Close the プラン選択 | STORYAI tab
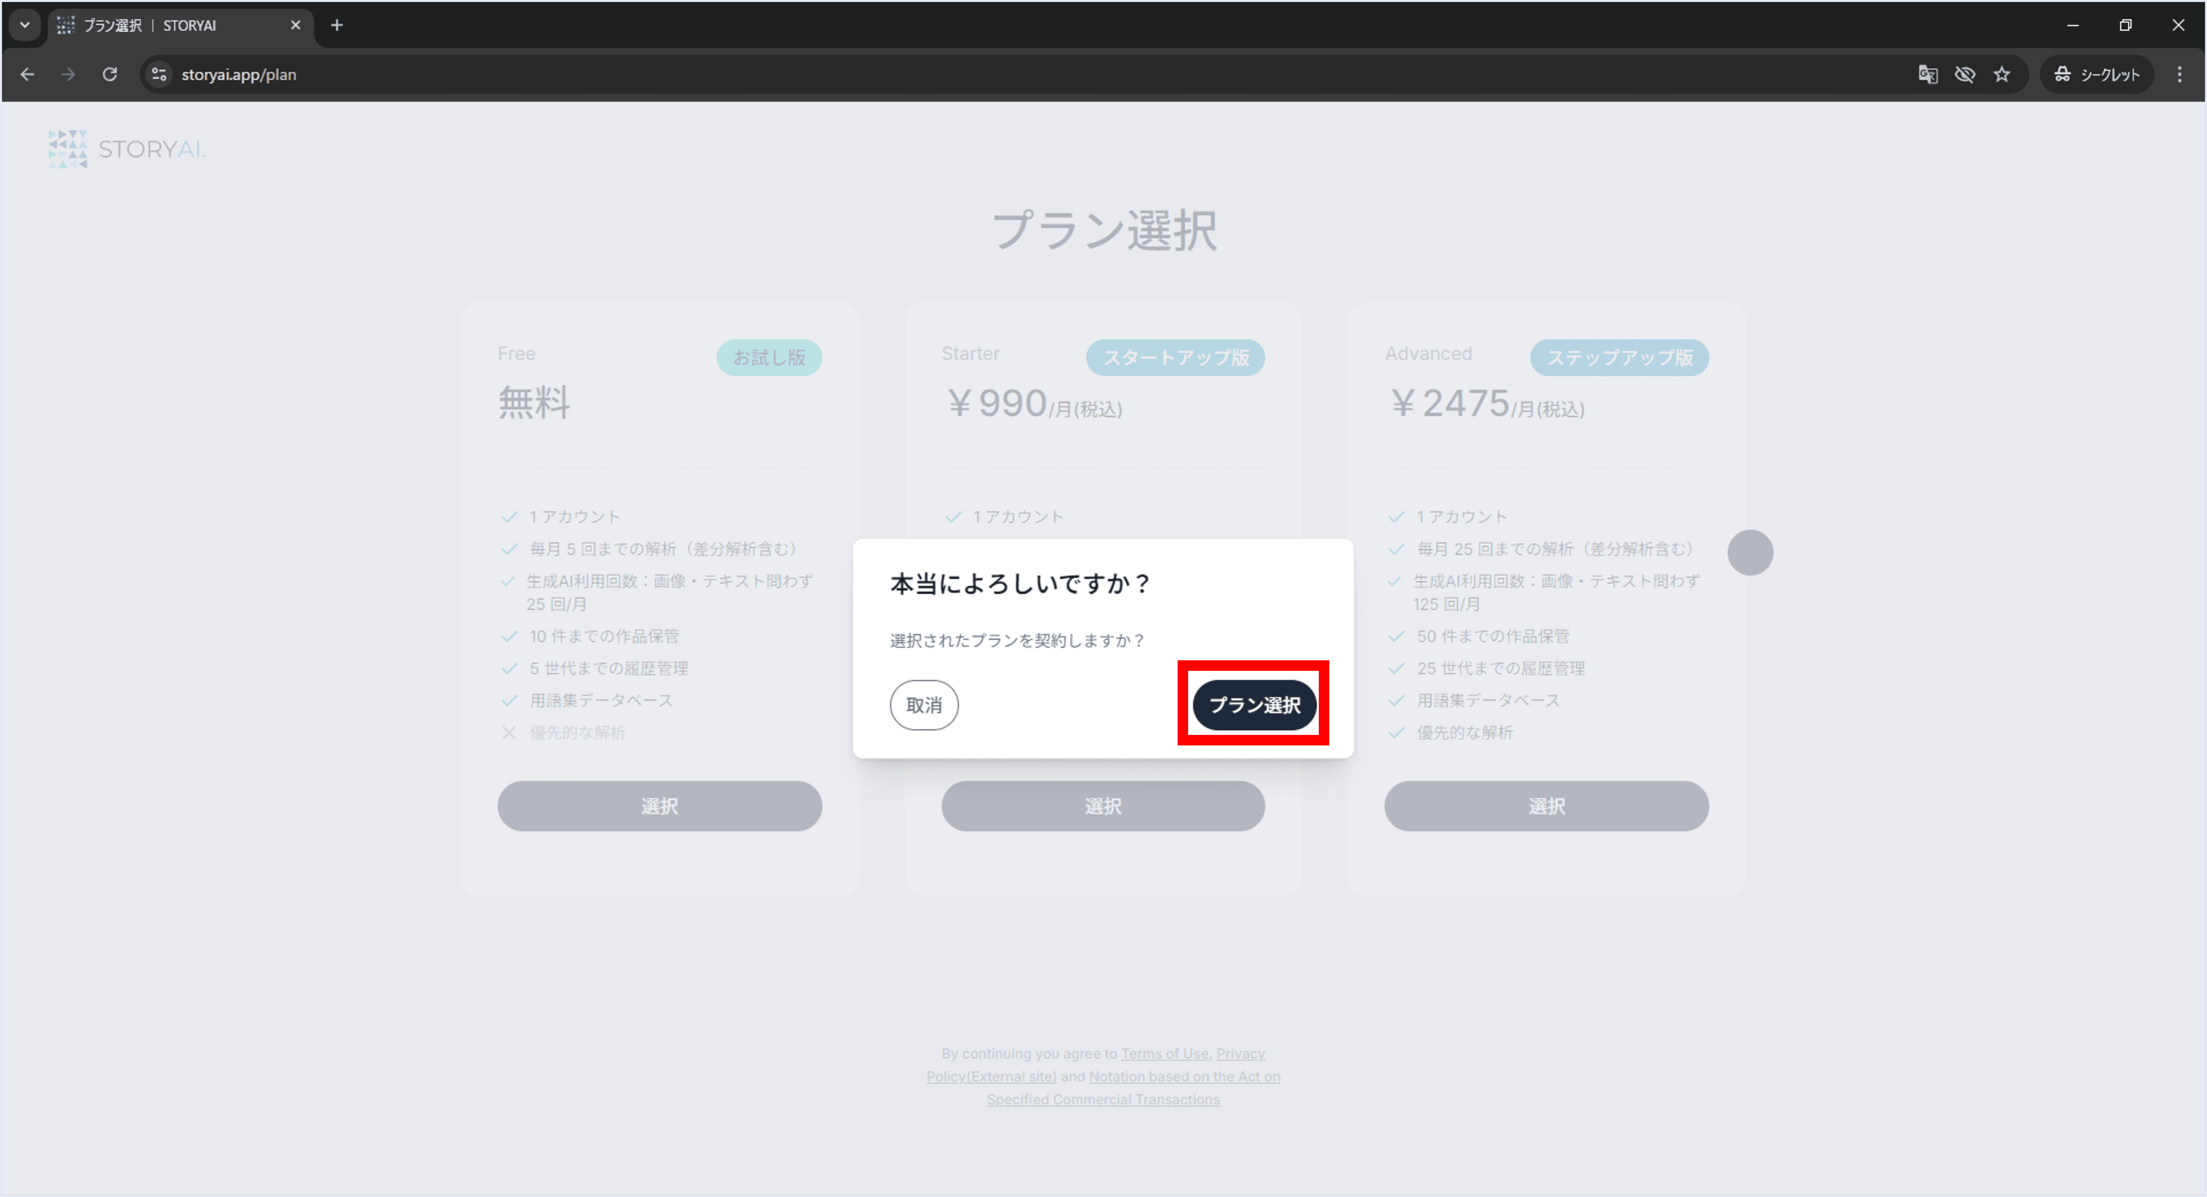Screen dimensions: 2207x1197 coord(295,25)
